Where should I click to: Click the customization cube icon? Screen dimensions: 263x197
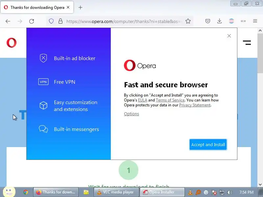click(x=43, y=105)
